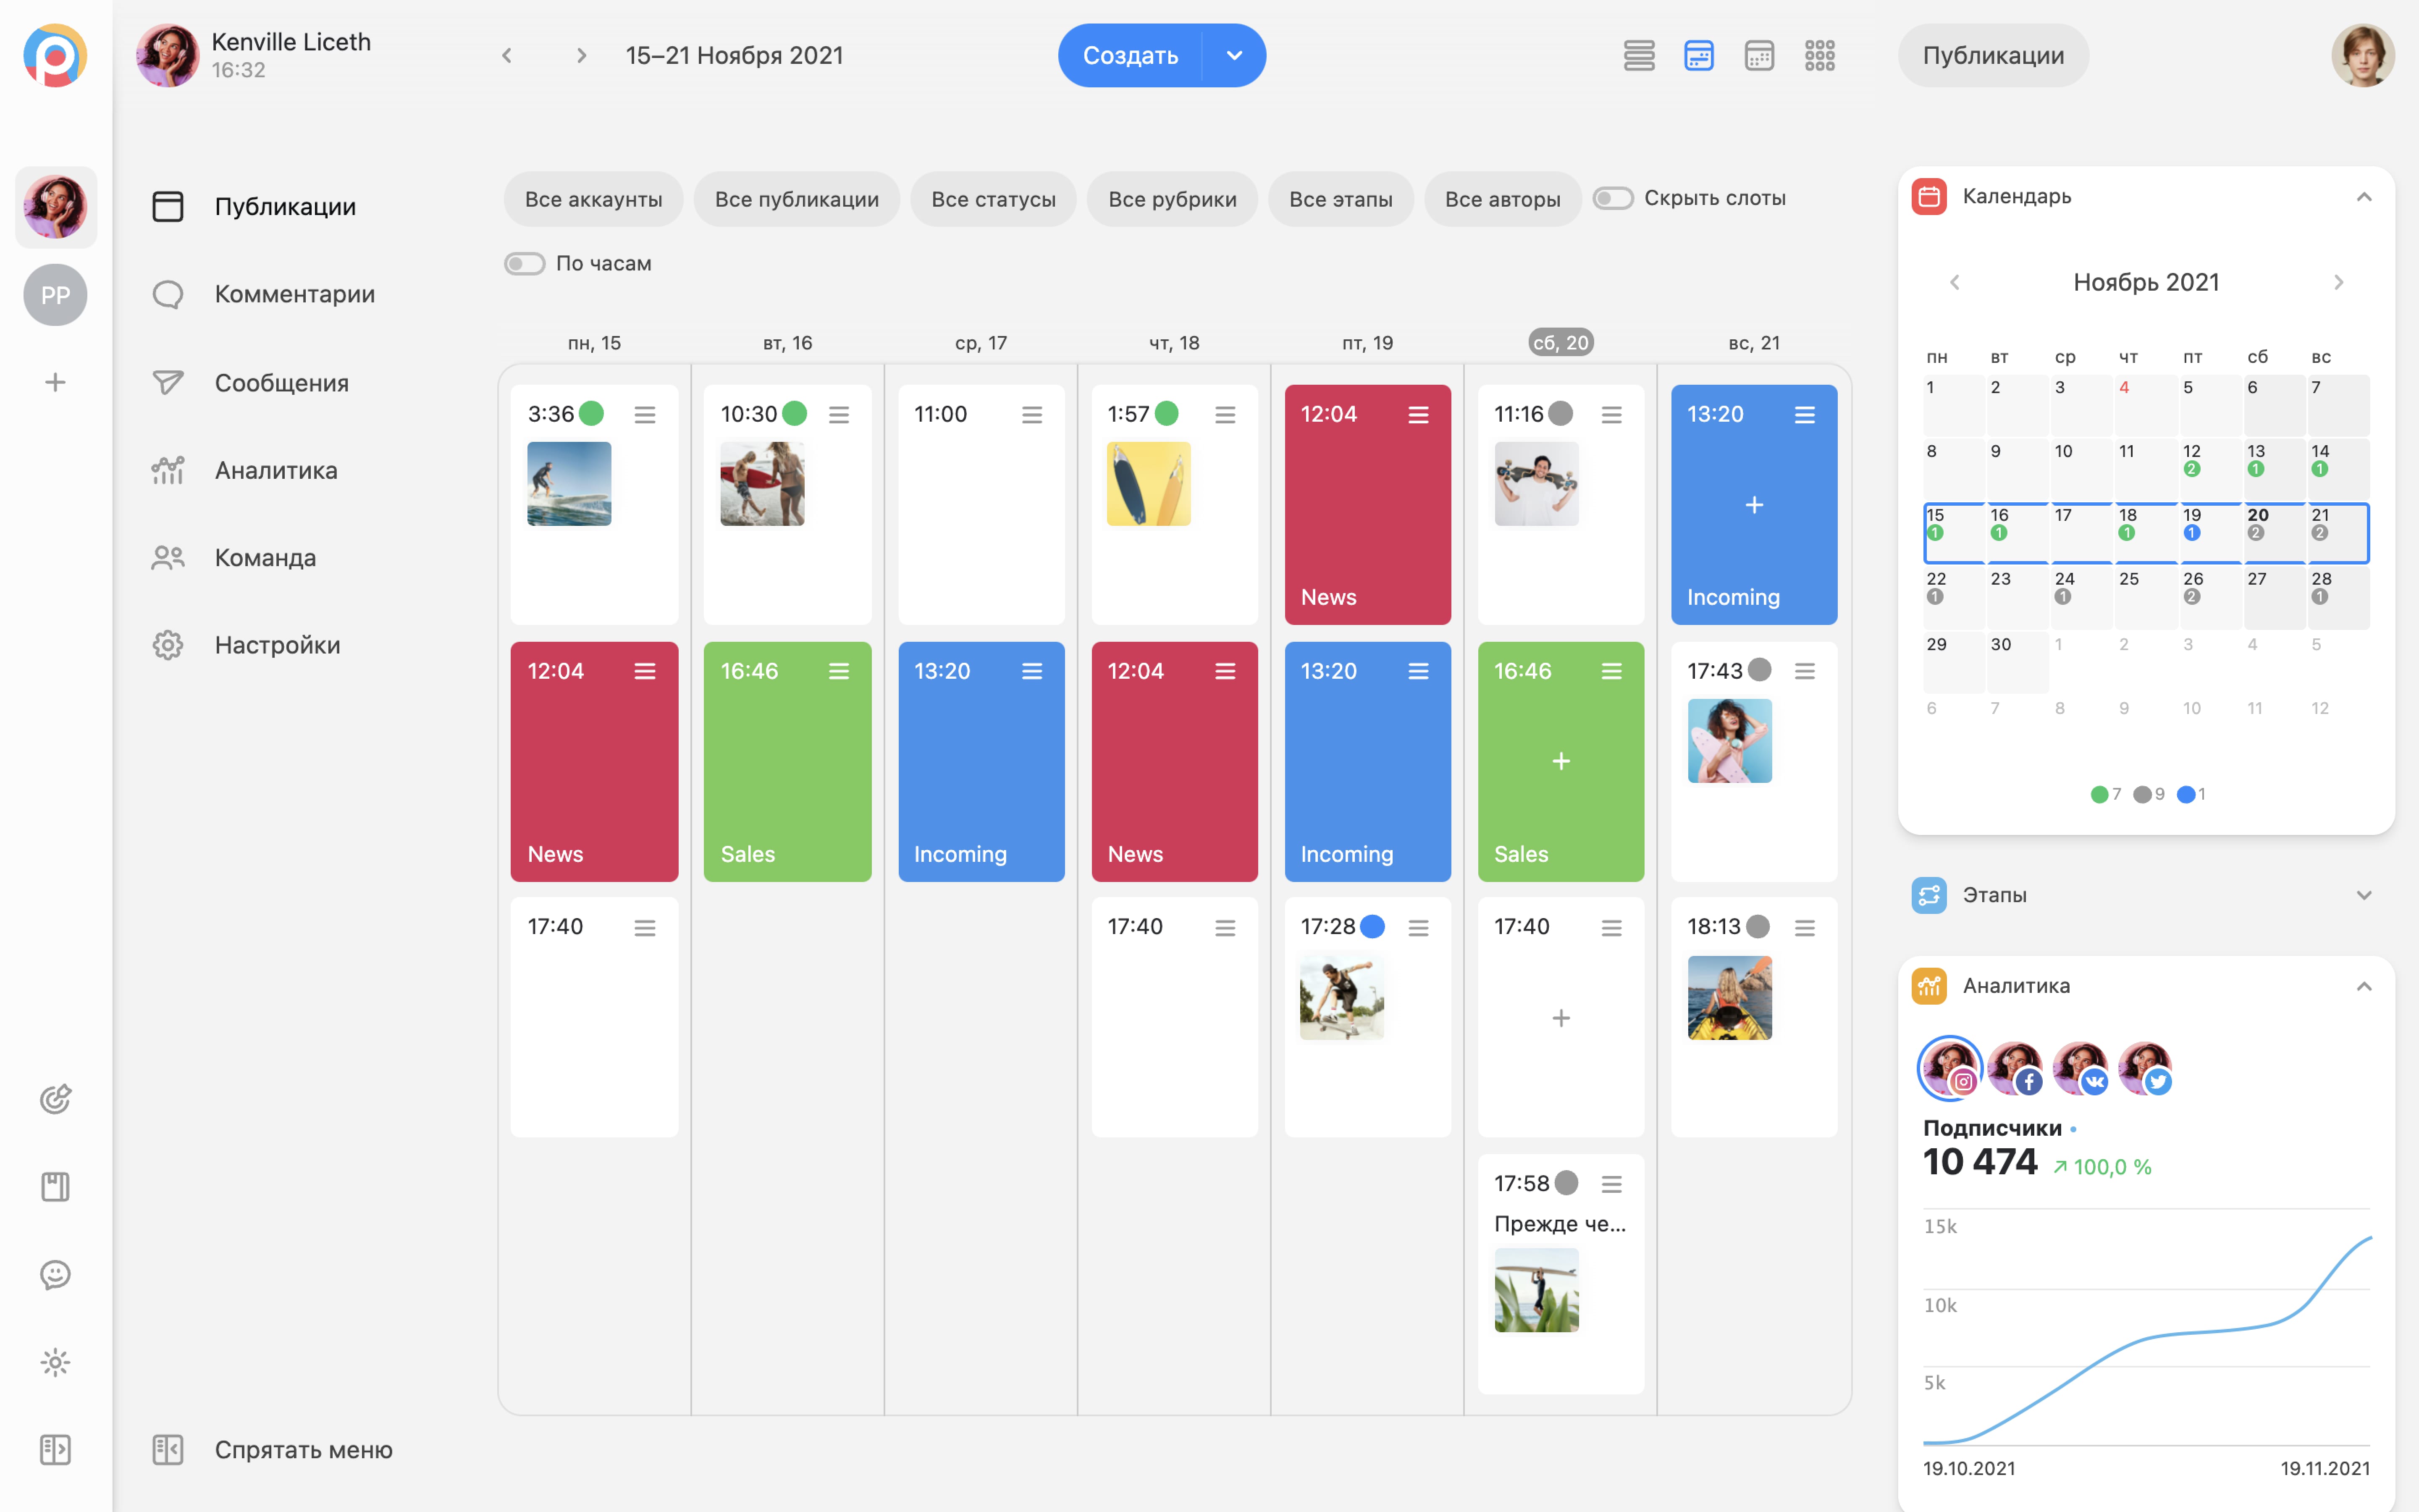Select Facebook account in Analytics
Screen dimensions: 2419x1512
(x=2014, y=1068)
